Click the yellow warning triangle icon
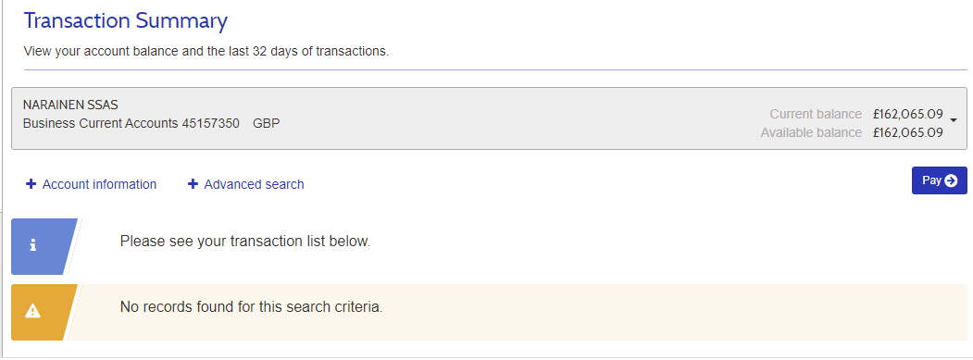This screenshot has height=360, width=973. point(33,312)
